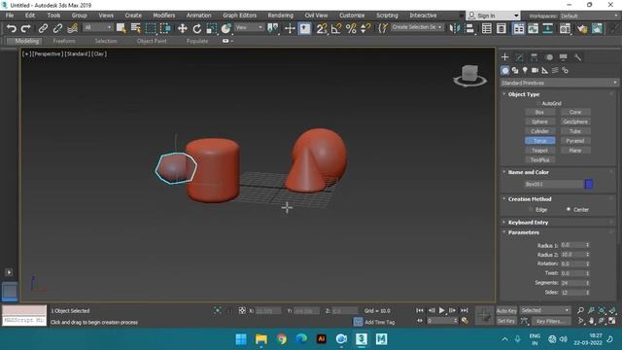Toggle the Window/Crossing selection icon
622x350 pixels.
pyautogui.click(x=165, y=28)
